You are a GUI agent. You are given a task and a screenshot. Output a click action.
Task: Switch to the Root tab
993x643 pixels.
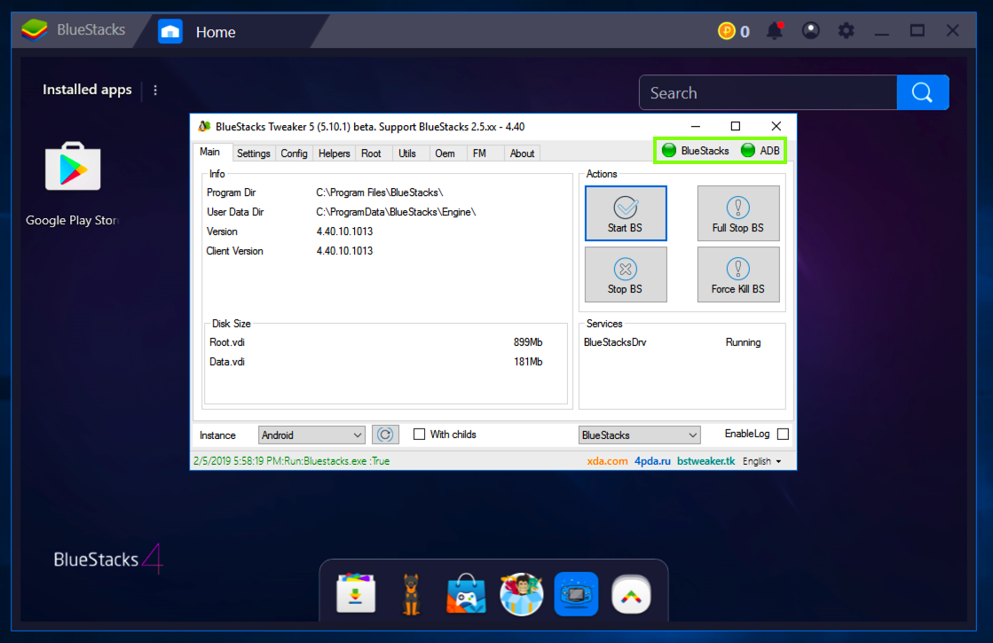click(371, 153)
